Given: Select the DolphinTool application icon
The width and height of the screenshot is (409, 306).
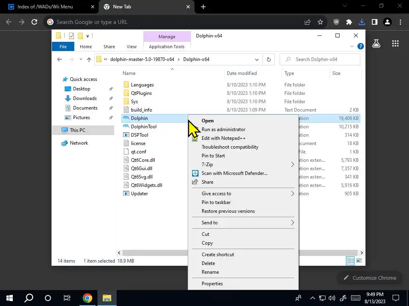Looking at the screenshot, I should pos(126,126).
